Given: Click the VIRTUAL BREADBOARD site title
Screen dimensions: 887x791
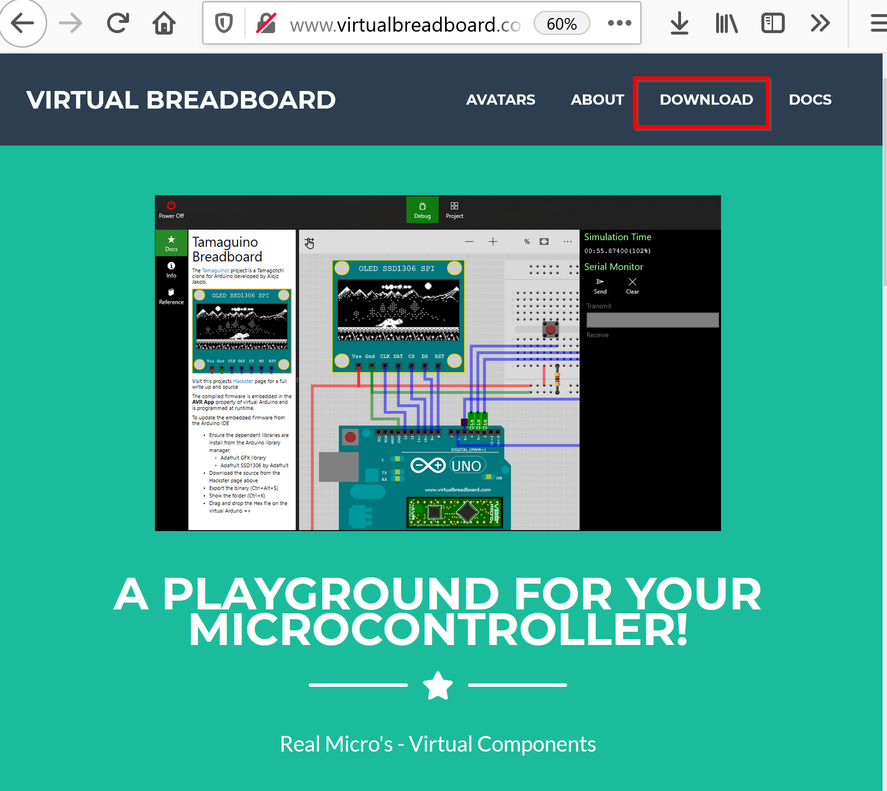Looking at the screenshot, I should [181, 100].
